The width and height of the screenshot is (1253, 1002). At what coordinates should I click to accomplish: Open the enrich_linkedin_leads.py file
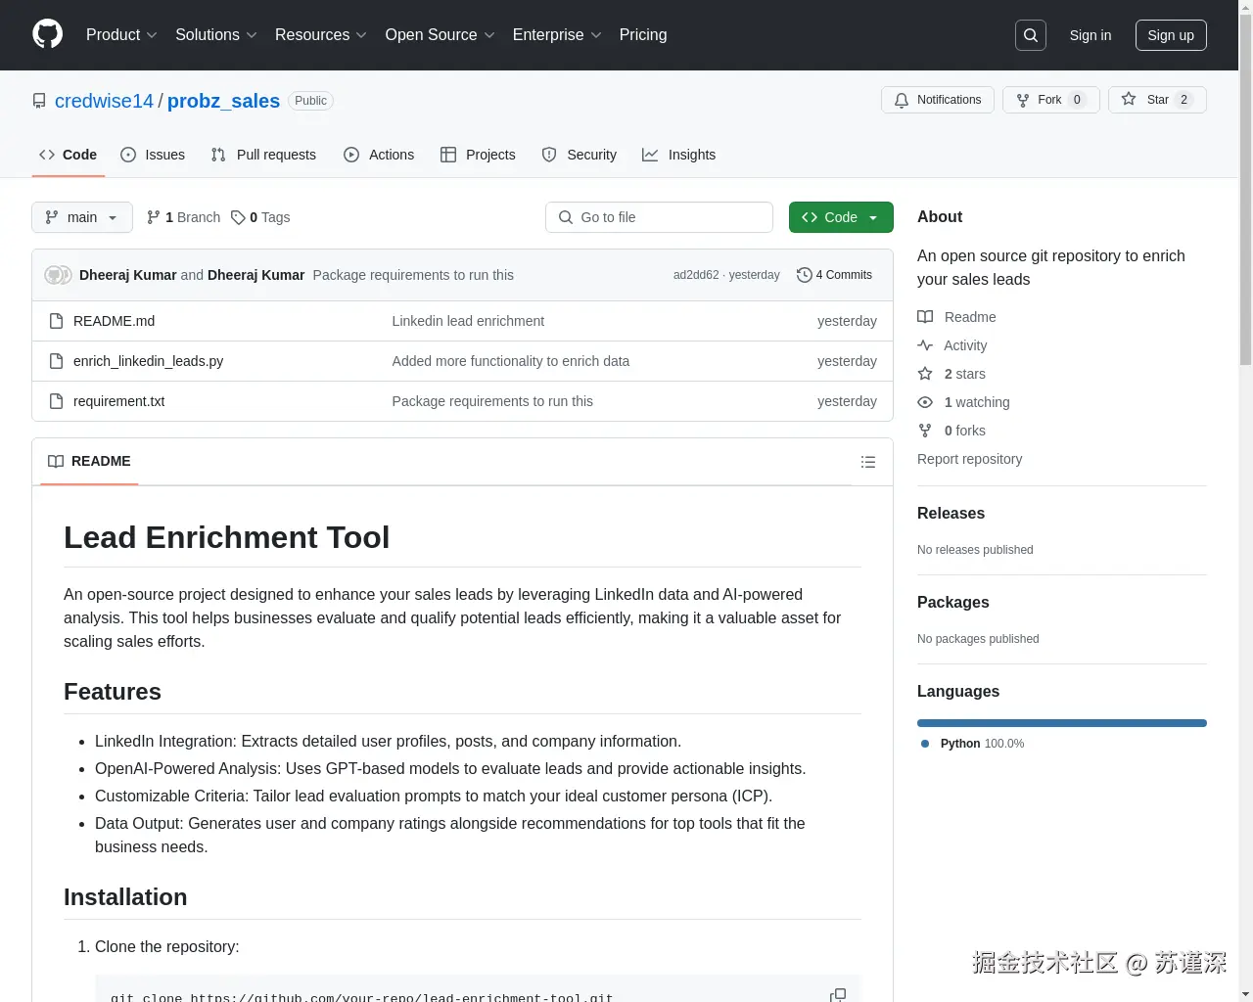point(148,361)
